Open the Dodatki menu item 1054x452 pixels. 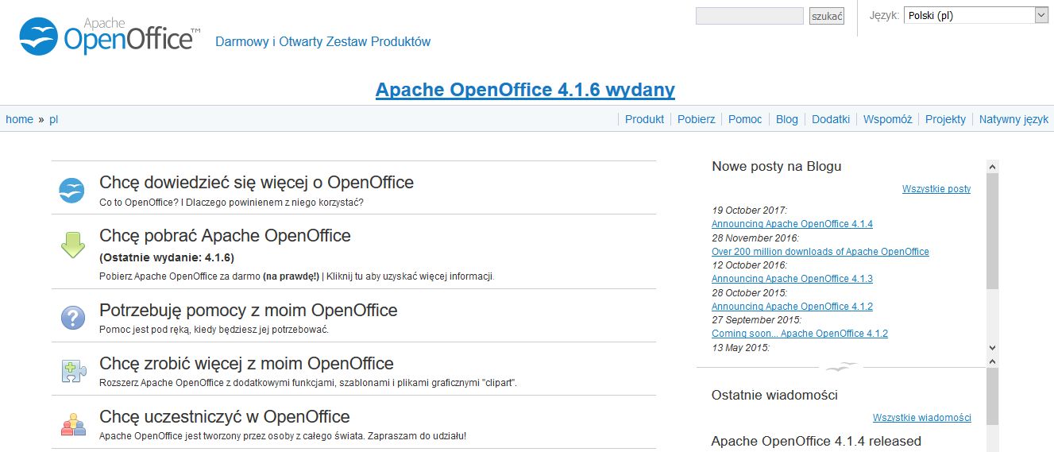(x=831, y=119)
